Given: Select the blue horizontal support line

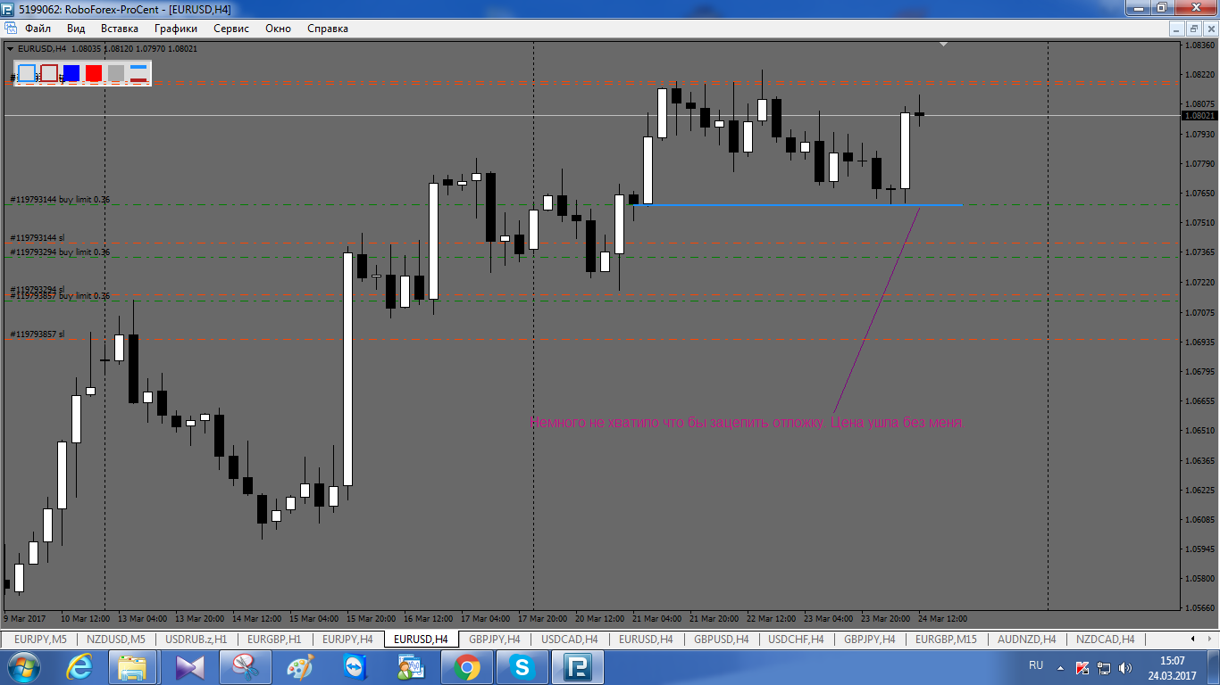Looking at the screenshot, I should tap(797, 205).
